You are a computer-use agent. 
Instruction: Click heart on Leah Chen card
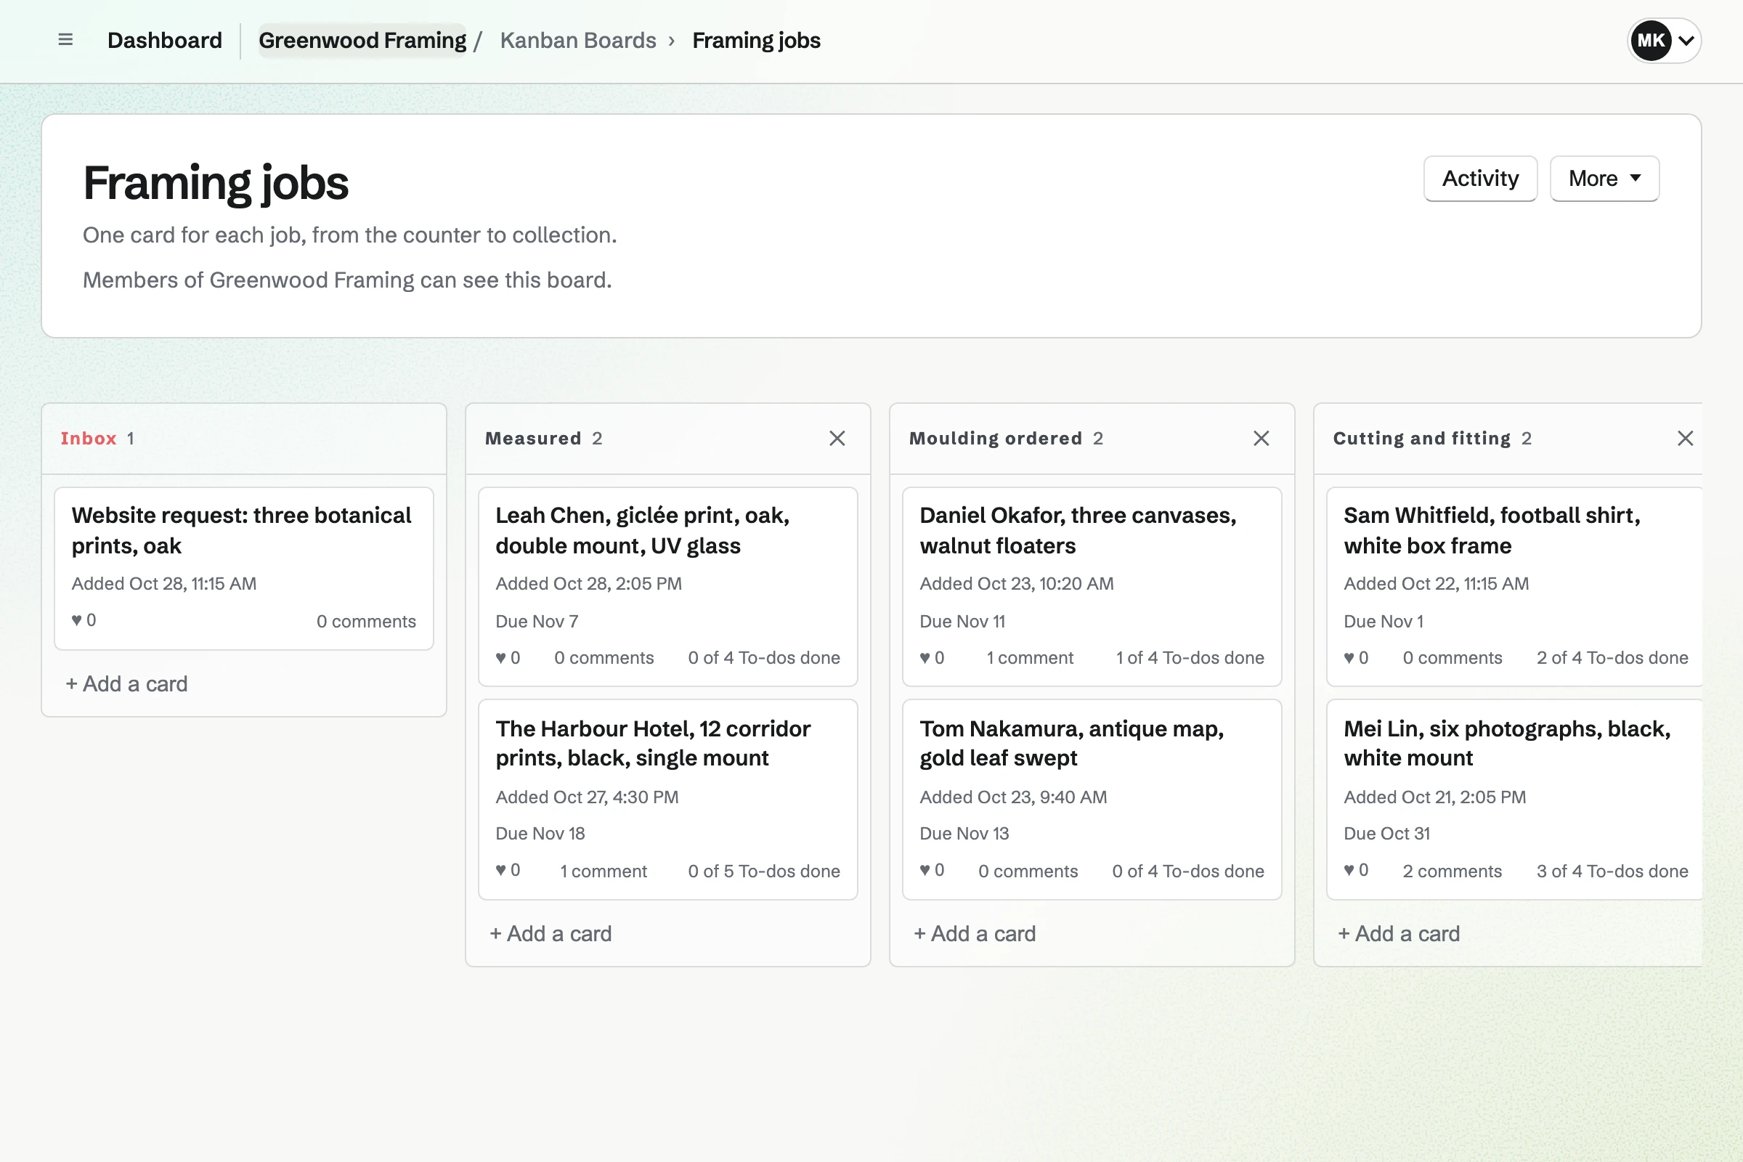point(508,657)
